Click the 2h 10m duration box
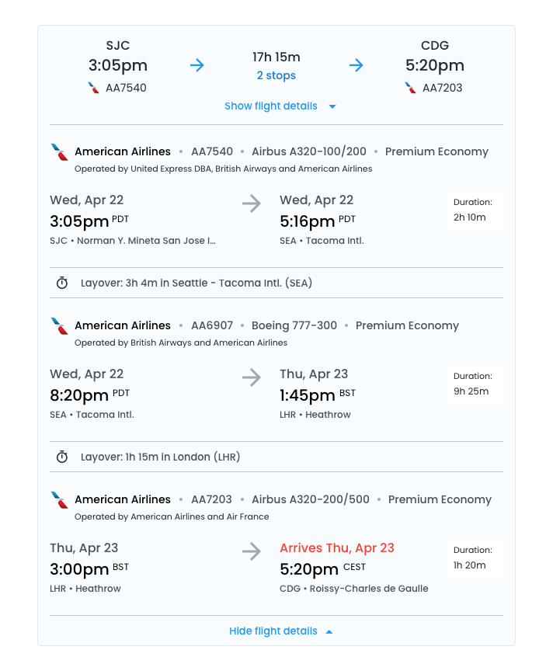The image size is (553, 671). pos(475,210)
